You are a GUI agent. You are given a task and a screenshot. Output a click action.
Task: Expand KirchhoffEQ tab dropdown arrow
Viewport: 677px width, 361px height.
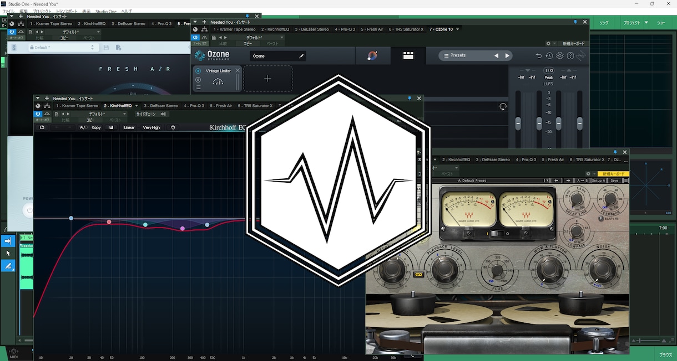[x=136, y=106]
